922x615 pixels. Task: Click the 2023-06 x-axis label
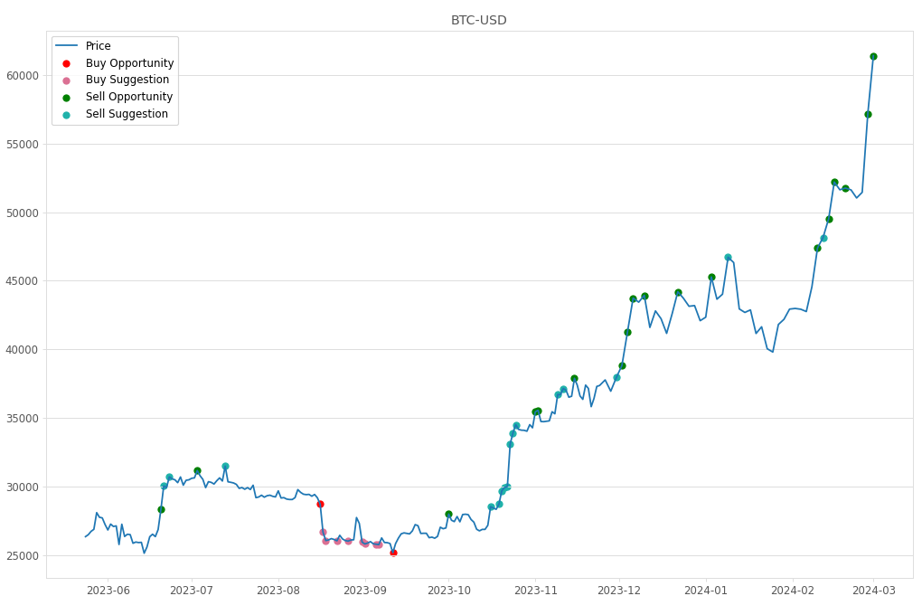point(108,591)
